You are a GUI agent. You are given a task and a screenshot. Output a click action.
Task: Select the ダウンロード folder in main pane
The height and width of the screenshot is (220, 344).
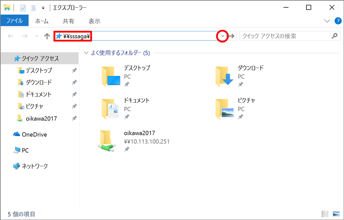coord(225,76)
